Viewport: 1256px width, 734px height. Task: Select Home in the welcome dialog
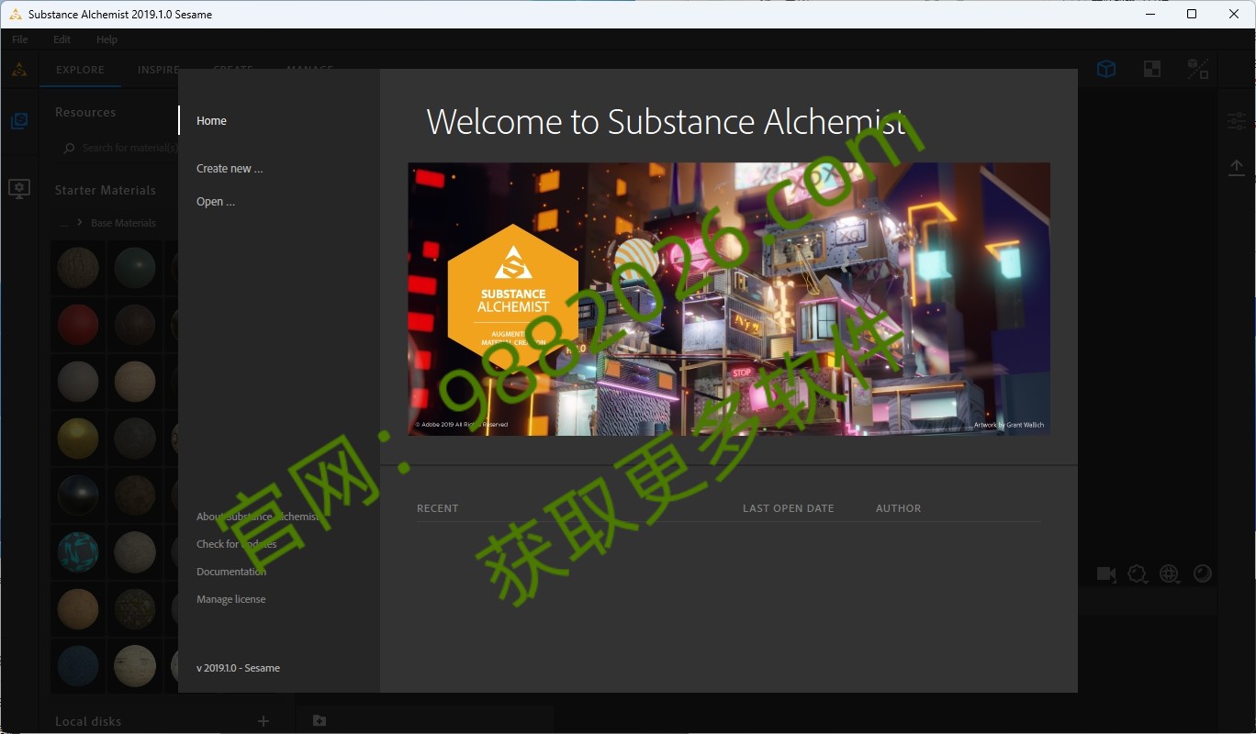(211, 120)
